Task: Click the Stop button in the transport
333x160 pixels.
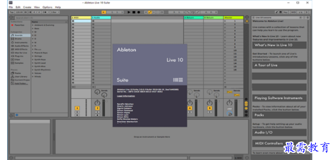Action: 134,12
